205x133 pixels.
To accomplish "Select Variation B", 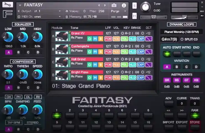I will pos(177,67).
